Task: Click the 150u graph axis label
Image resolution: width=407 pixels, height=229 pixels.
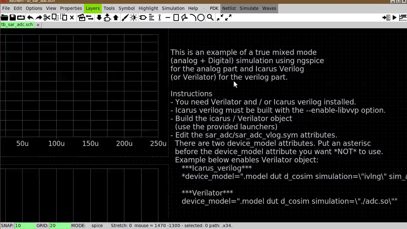Action: tap(90, 144)
